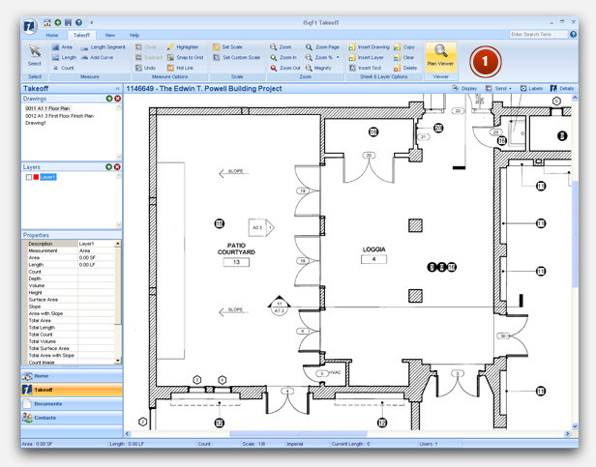Click the red Layer1 color swatch
The height and width of the screenshot is (467, 596).
pos(36,177)
